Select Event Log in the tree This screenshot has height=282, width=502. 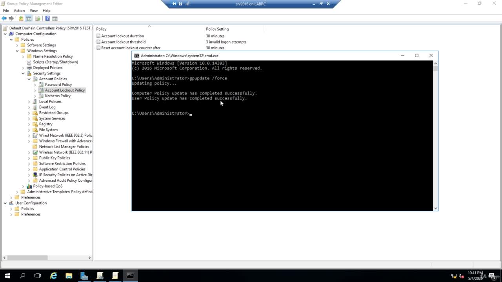point(47,107)
